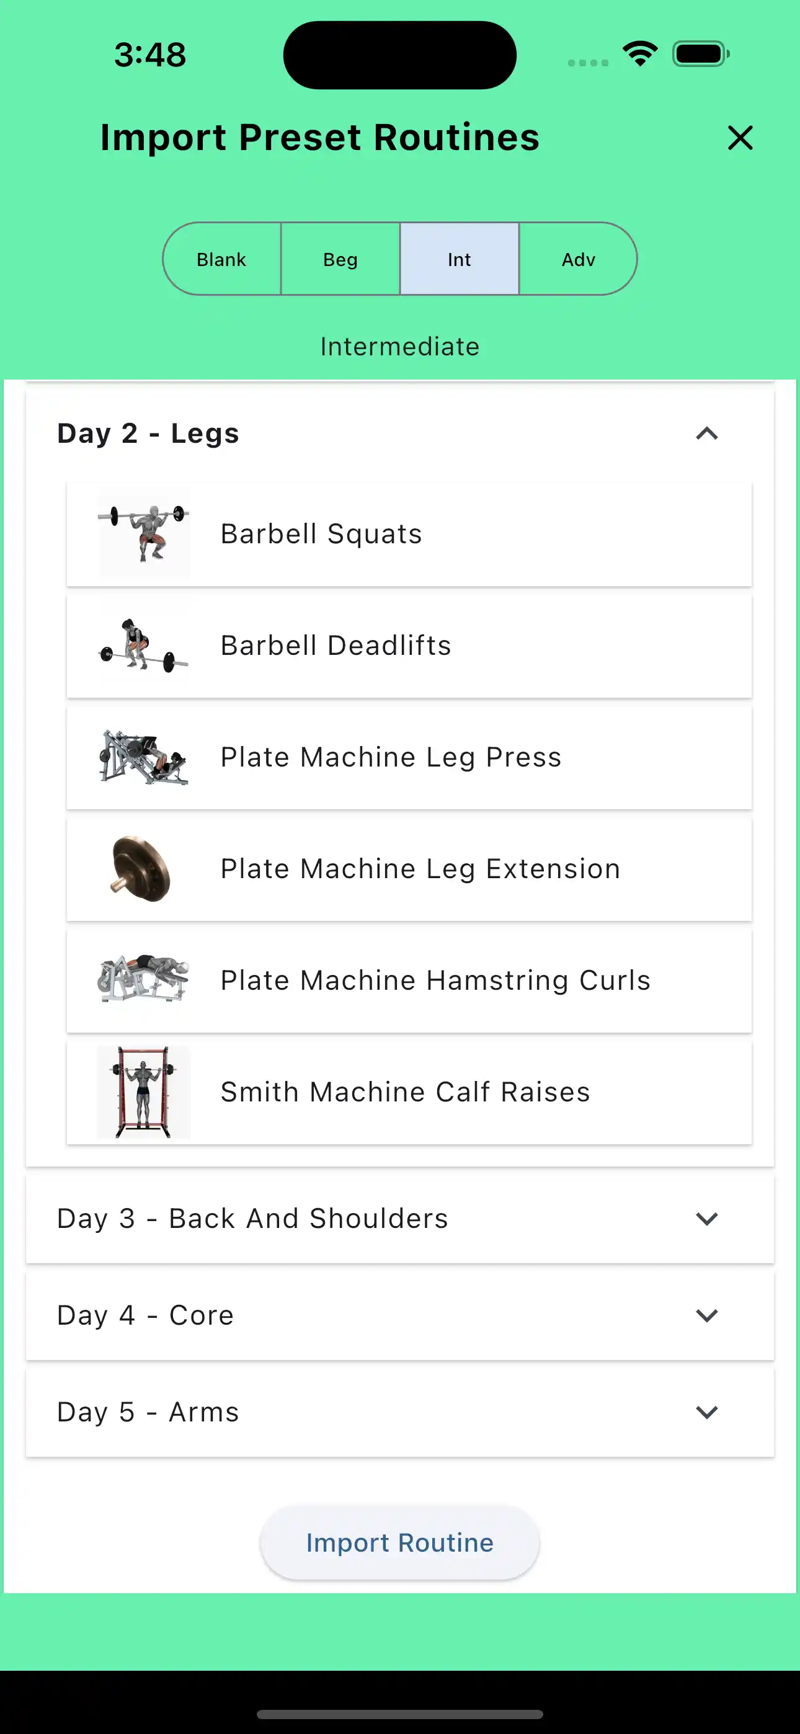Select the Plate Machine Leg Press label

point(391,757)
